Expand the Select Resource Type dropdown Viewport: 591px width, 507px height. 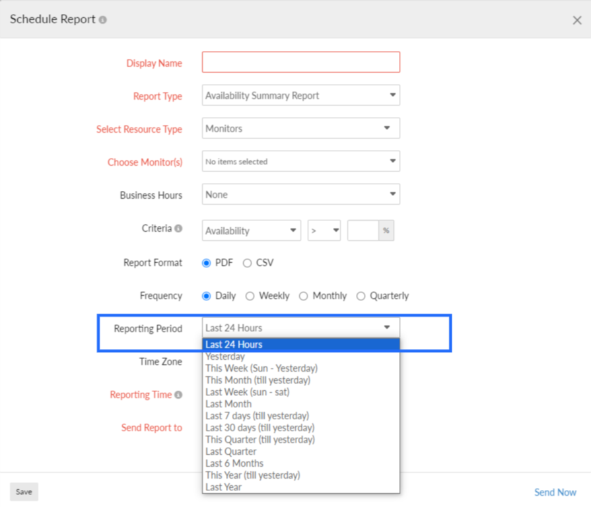pos(300,129)
